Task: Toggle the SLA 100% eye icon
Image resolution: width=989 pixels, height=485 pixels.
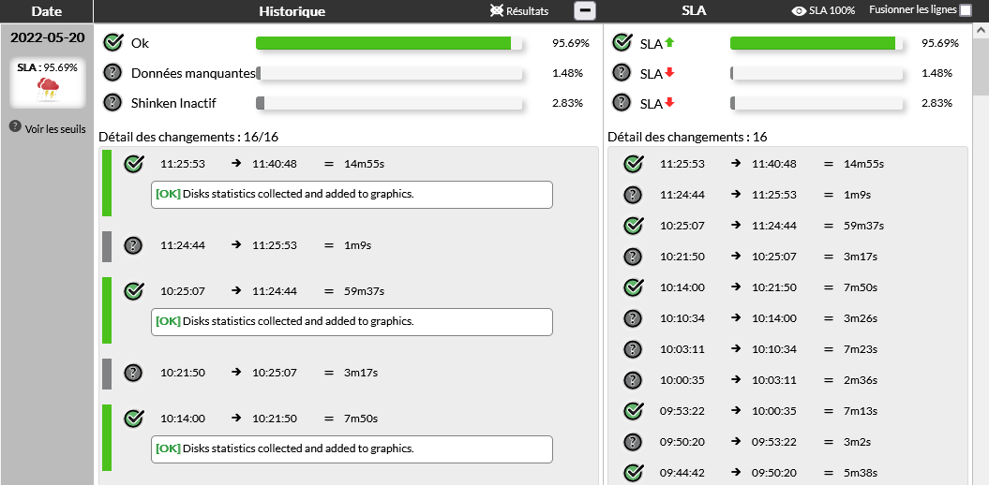Action: (x=799, y=11)
